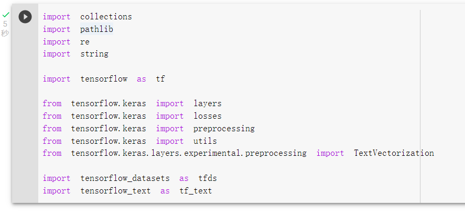Click the word pathlib in import line
465x217 pixels.
point(96,29)
